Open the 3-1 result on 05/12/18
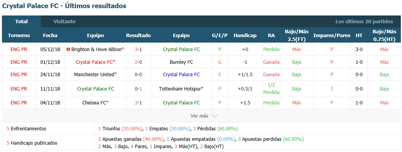402x152 pixels. tap(138, 50)
